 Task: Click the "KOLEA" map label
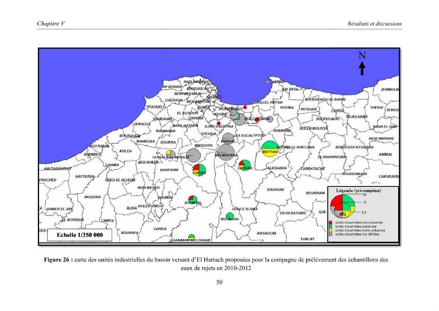pos(126,151)
